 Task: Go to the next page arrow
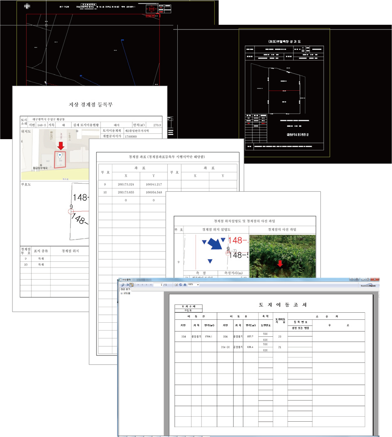click(146, 285)
